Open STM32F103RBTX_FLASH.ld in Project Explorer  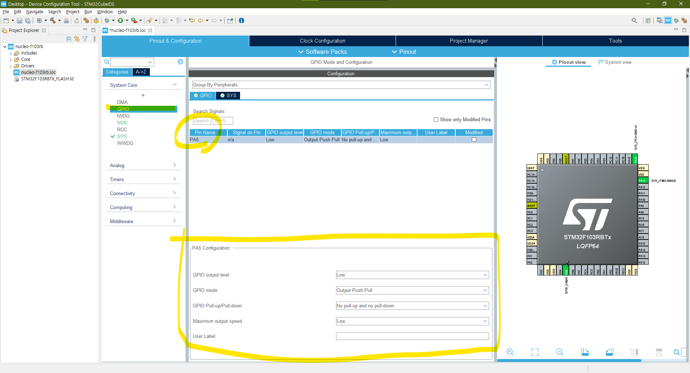(47, 79)
